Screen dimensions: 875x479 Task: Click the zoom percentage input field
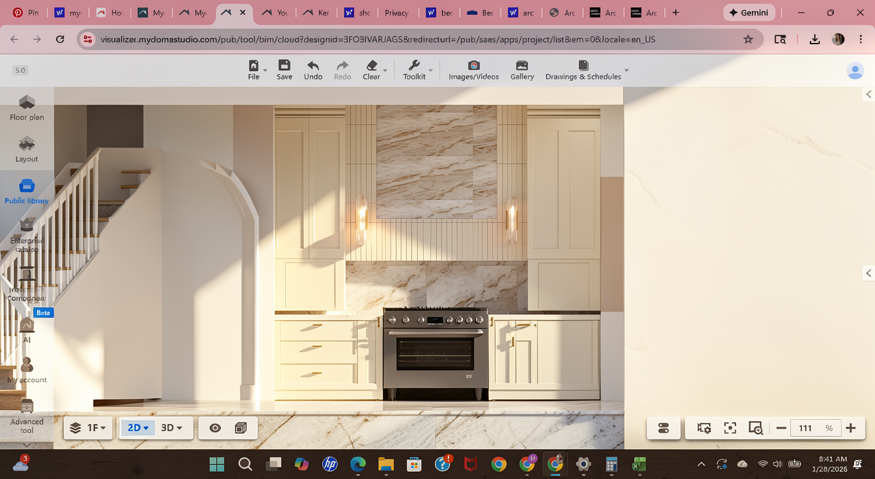click(806, 428)
